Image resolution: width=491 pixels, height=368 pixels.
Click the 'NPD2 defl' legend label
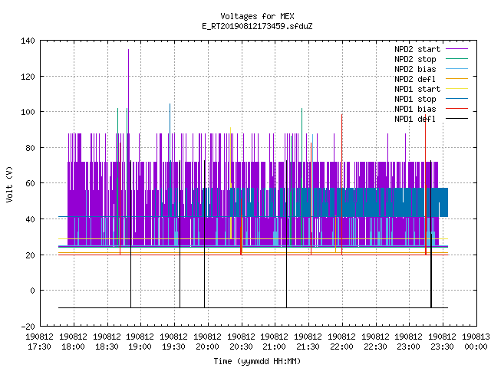[415, 79]
